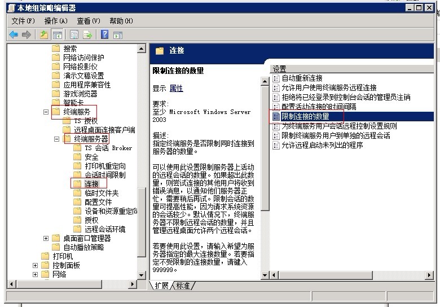Click the 设置 column header

tap(352, 69)
